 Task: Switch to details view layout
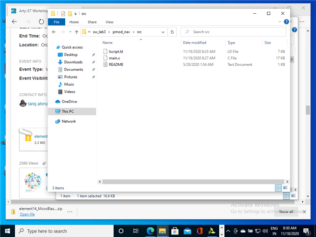coord(279,188)
